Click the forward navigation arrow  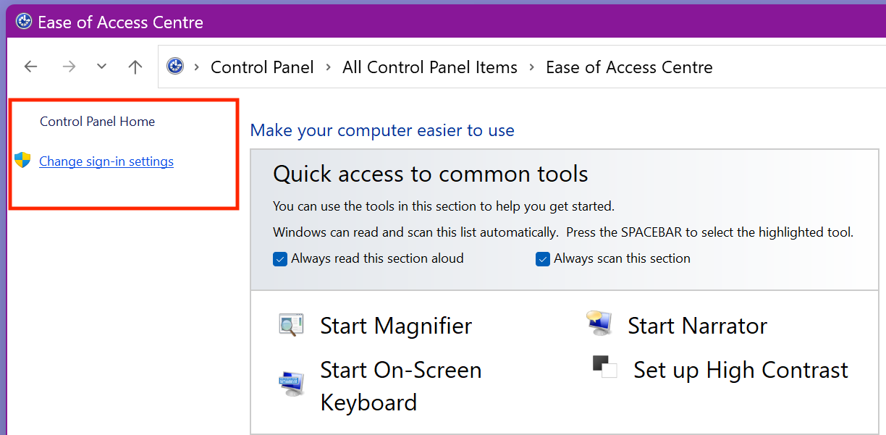click(69, 66)
